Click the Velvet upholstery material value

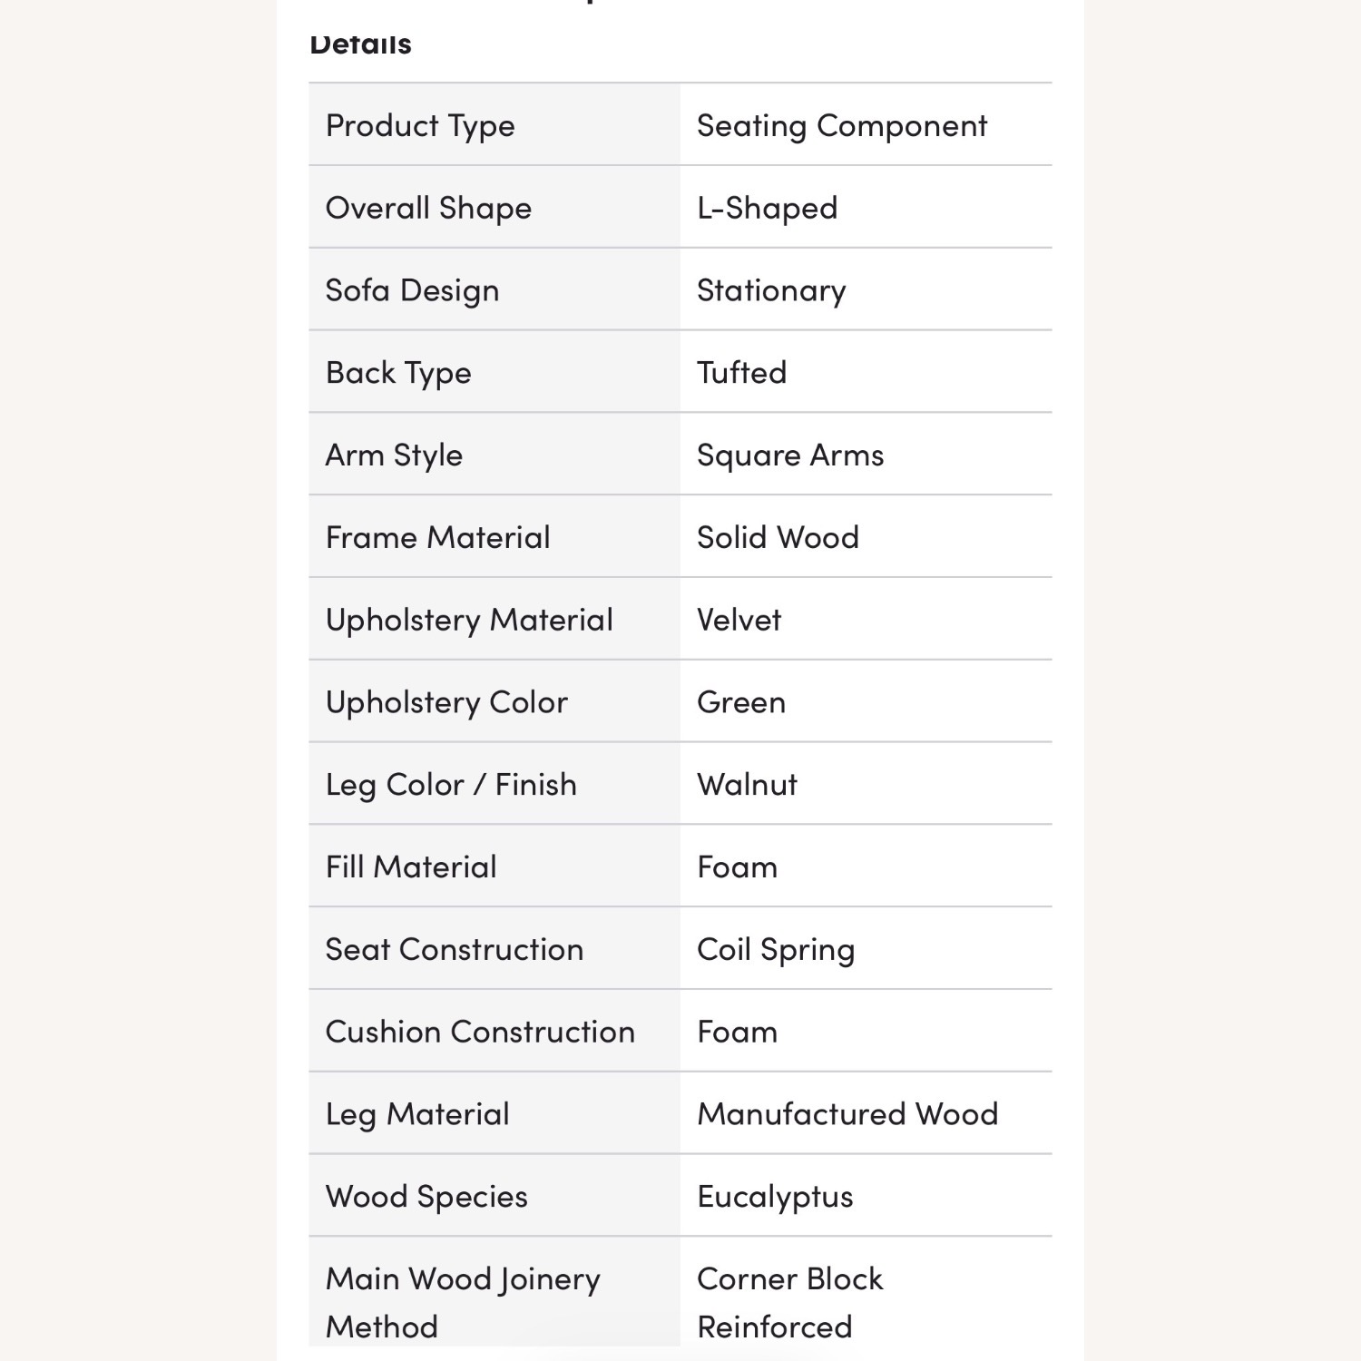click(x=739, y=620)
